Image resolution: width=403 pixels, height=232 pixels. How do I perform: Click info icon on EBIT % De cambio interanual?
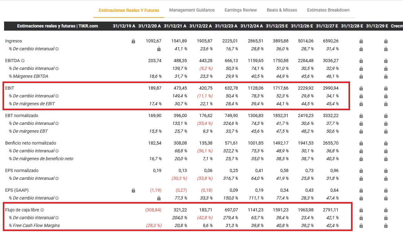pos(57,96)
